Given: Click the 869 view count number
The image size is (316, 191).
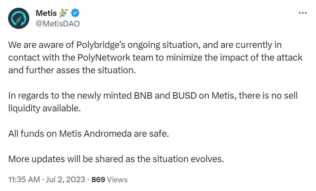Looking at the screenshot, I should click(98, 179).
